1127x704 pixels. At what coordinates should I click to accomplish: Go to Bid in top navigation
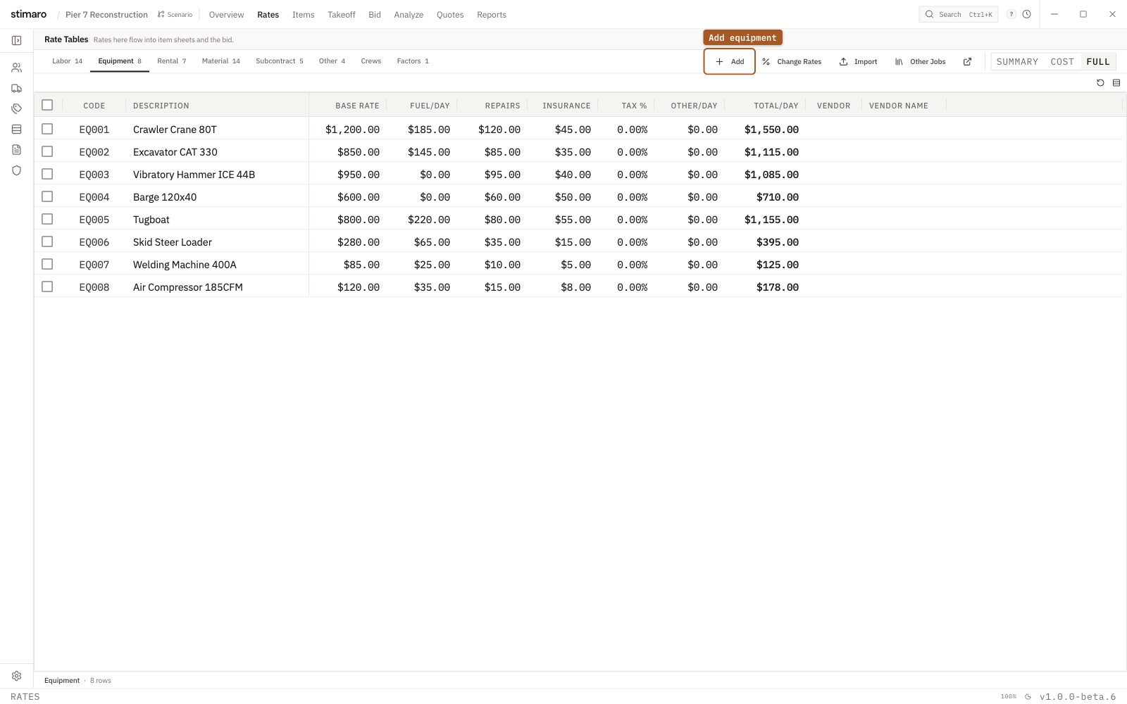coord(374,15)
